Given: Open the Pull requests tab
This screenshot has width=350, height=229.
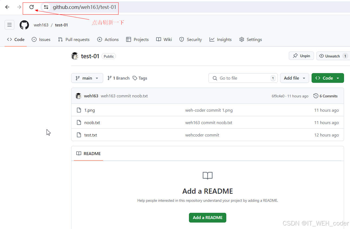Looking at the screenshot, I should (x=74, y=39).
